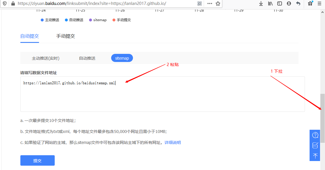Open the Firefox account avatar icon
The height and width of the screenshot is (170, 325).
click(x=289, y=3)
